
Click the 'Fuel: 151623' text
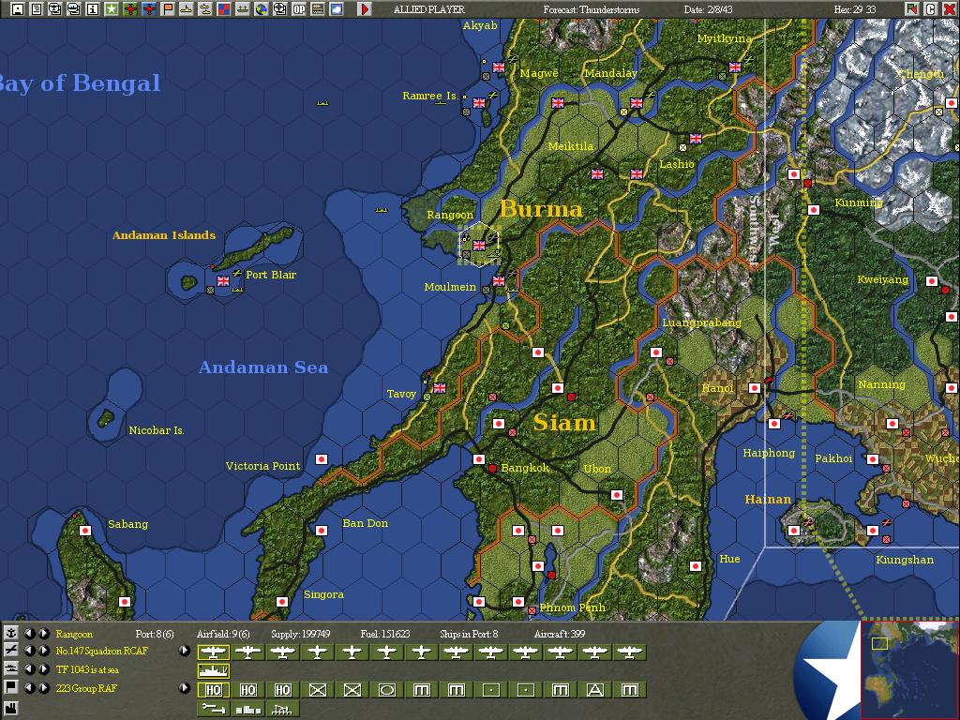pos(385,634)
